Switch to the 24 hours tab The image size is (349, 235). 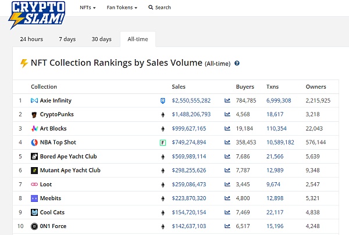point(31,39)
